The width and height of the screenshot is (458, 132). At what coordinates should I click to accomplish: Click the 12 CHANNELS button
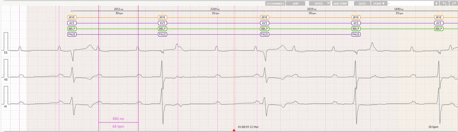pyautogui.click(x=275, y=3)
